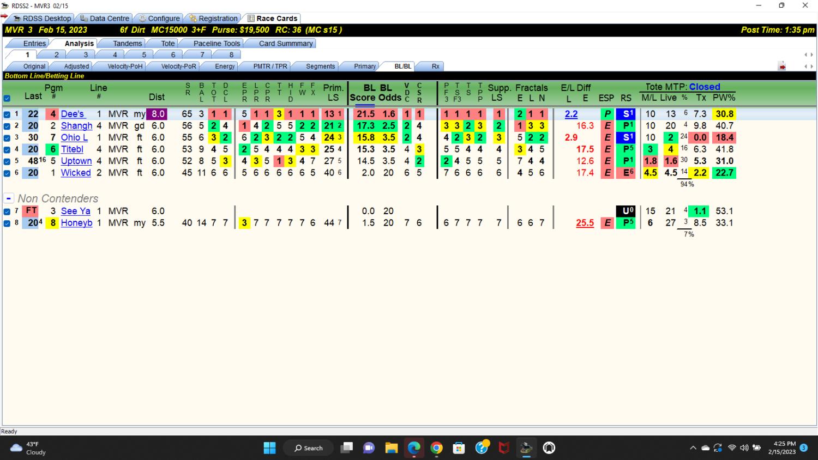This screenshot has width=818, height=460.
Task: Click the blue S1 RS cell for Ohio L
Action: coord(626,138)
